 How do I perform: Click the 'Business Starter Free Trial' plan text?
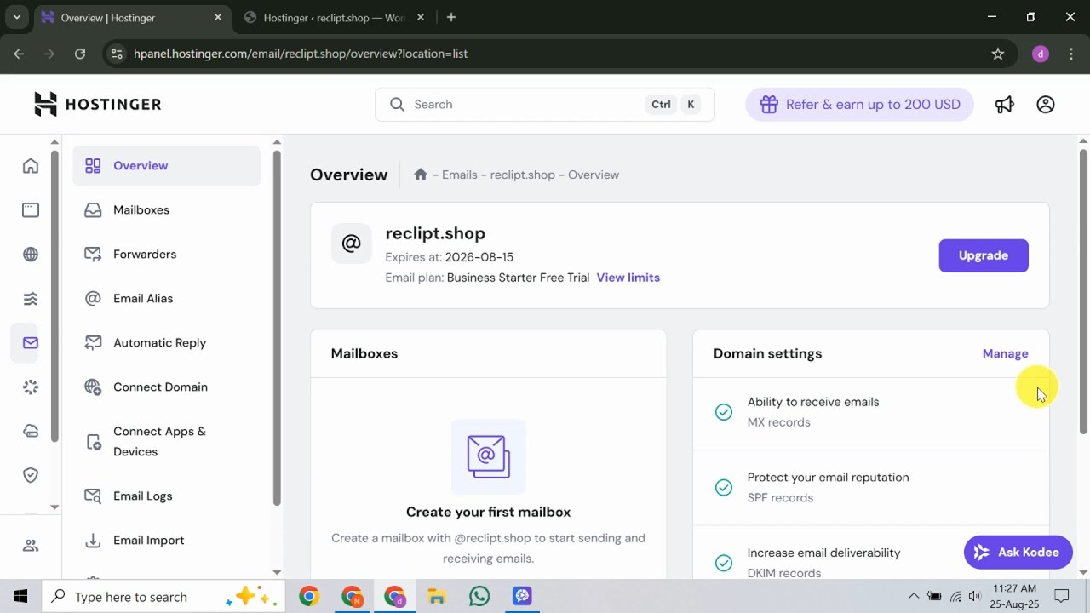click(x=519, y=278)
